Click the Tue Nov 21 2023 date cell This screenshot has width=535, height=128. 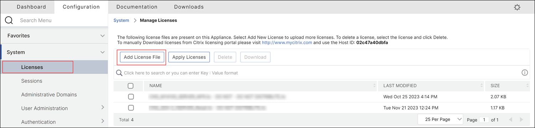[x=410, y=107]
